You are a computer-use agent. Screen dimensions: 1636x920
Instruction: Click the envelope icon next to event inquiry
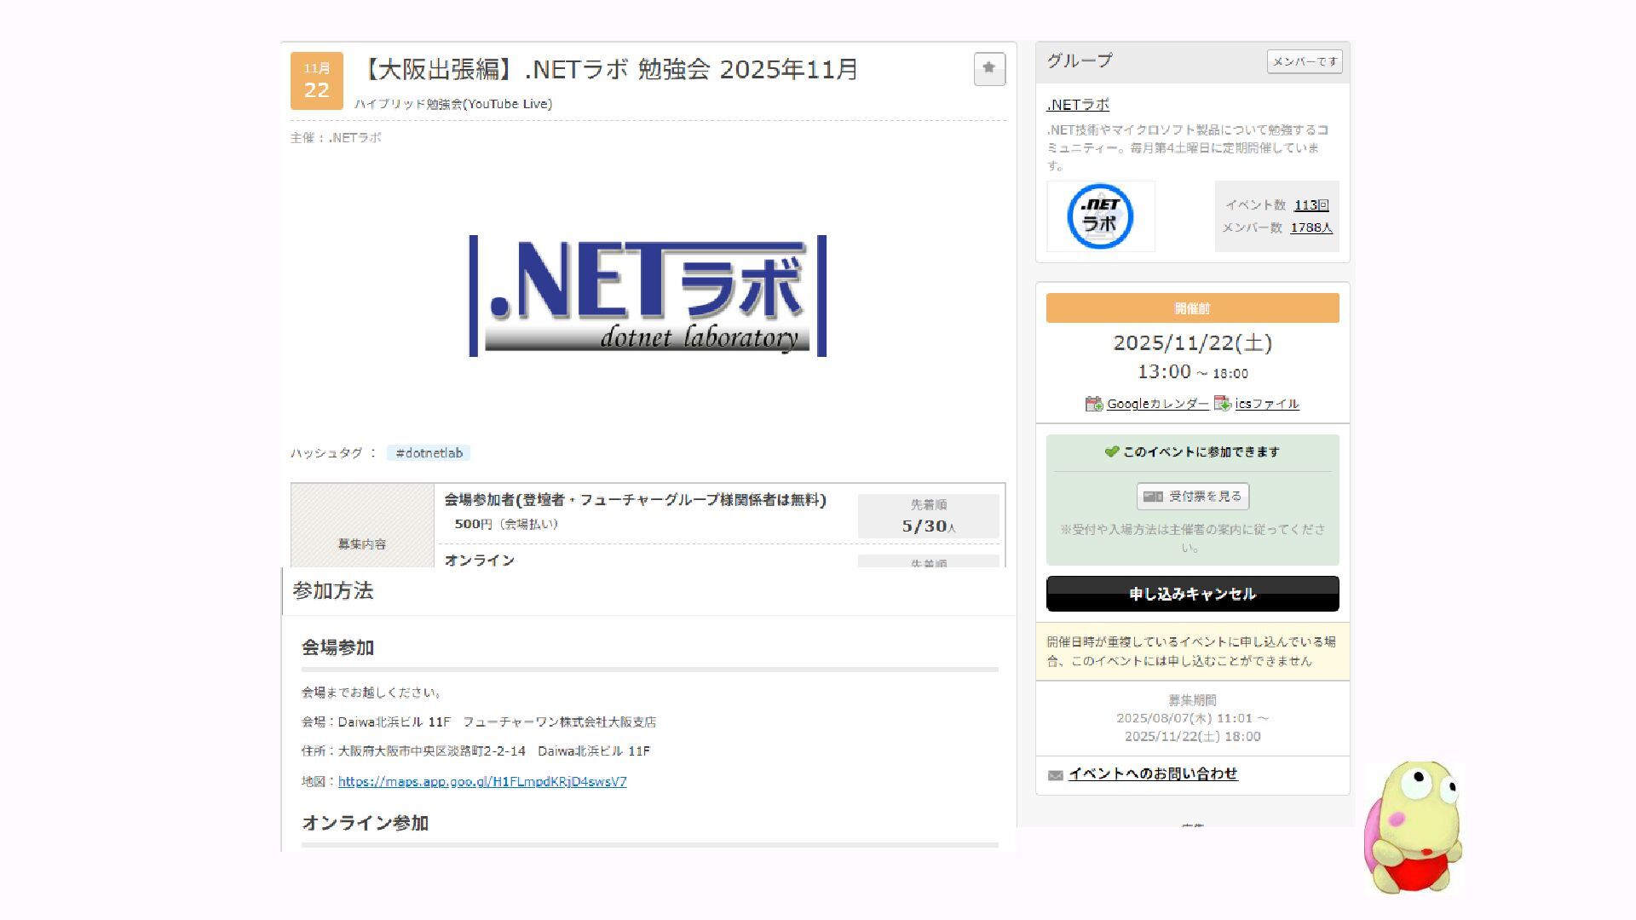point(1056,775)
